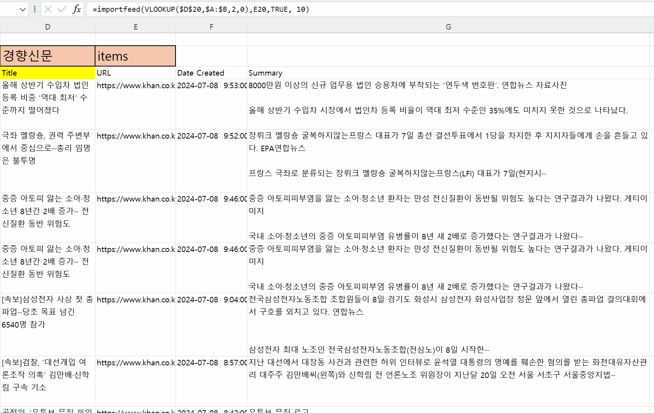Click inside the importfeed formula bar

click(x=369, y=9)
